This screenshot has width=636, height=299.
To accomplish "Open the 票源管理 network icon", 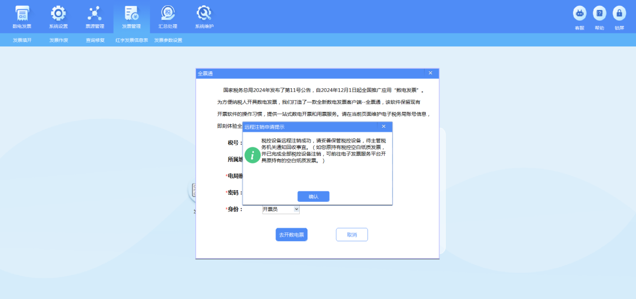I will coord(94,14).
